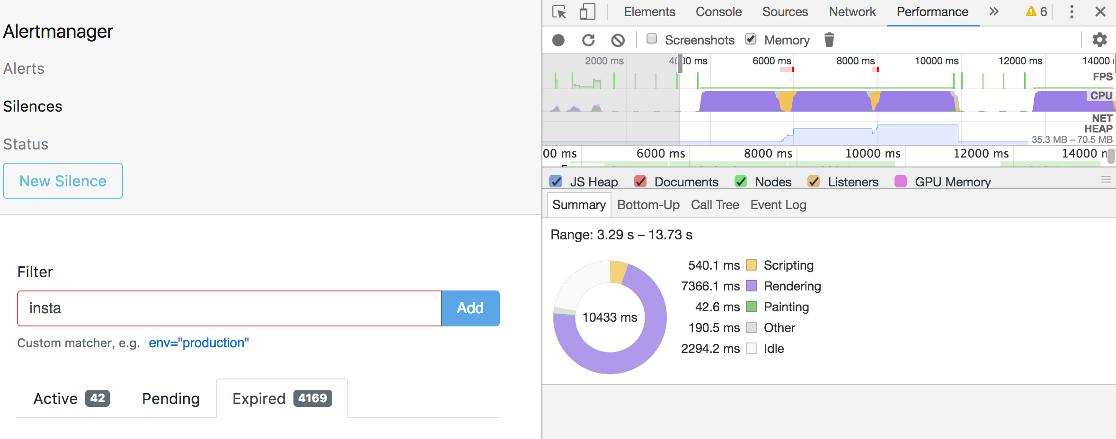Viewport: 1116px width, 439px height.
Task: Click the Rendering color swatch
Action: (752, 286)
